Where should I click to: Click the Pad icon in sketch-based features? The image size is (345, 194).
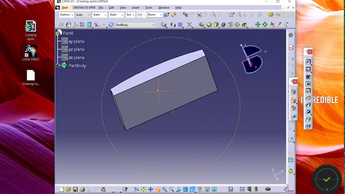click(308, 62)
